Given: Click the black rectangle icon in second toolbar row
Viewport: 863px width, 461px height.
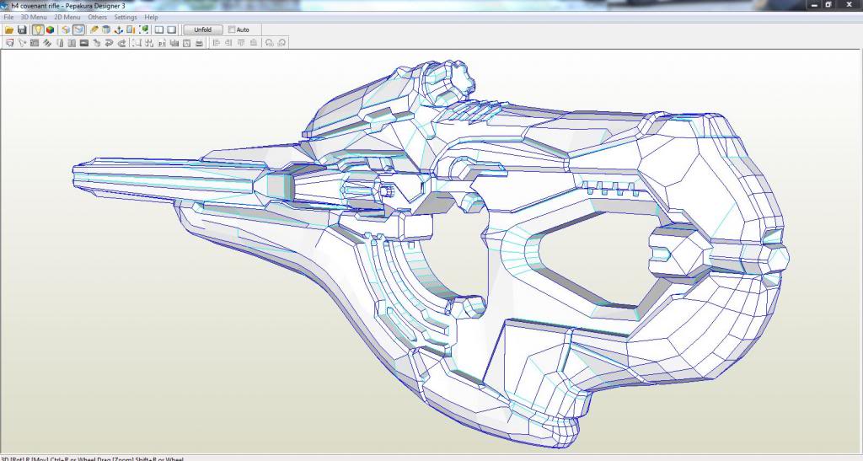Looking at the screenshot, I should click(84, 42).
